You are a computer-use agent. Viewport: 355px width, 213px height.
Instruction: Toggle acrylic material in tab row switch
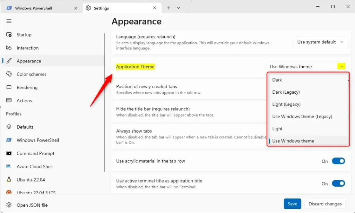click(x=338, y=161)
